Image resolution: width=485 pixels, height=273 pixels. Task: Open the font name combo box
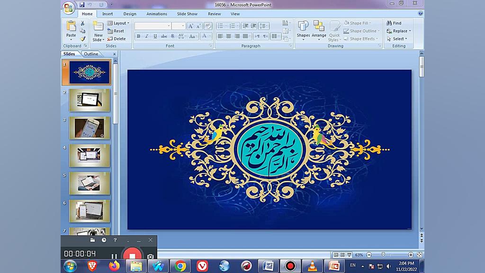pos(153,26)
